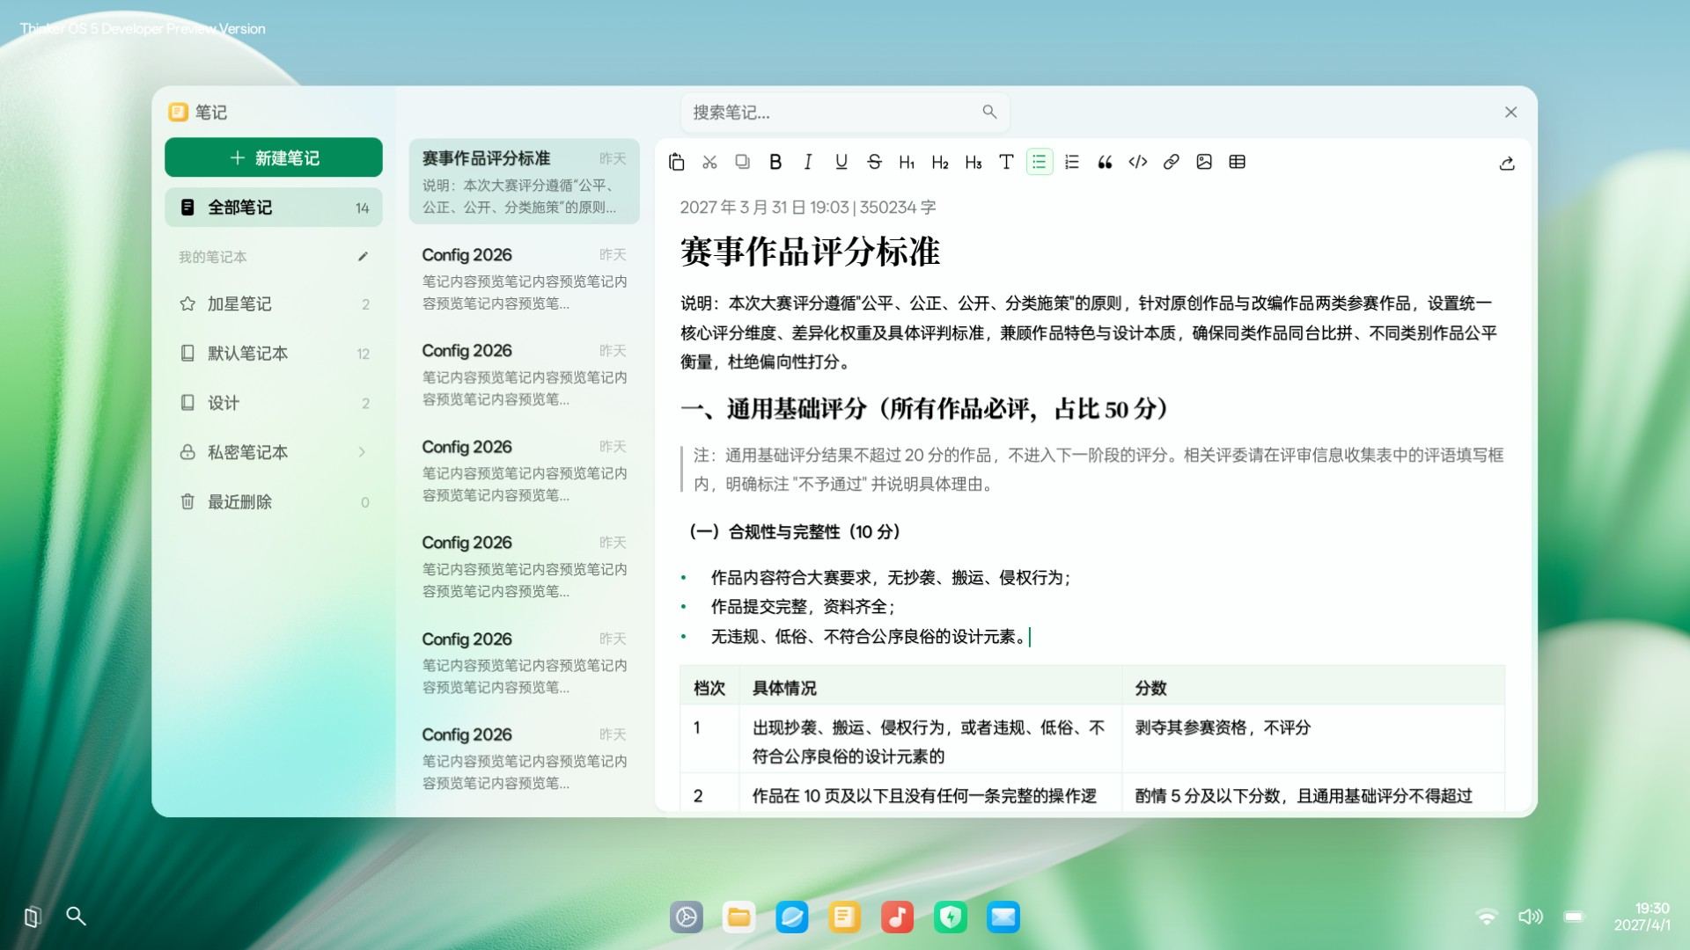Screen dimensions: 1690x950
Task: Open 默认笔记本 notebook
Action: (274, 354)
